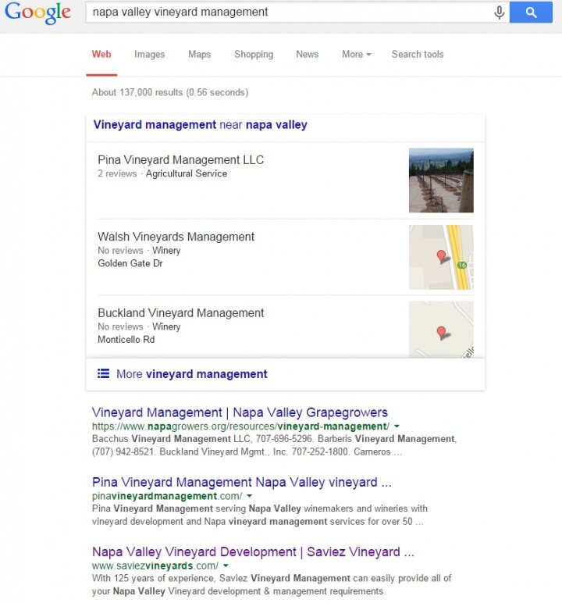The width and height of the screenshot is (562, 603).
Task: Click the list icon beside More vineyard management
Action: [103, 374]
